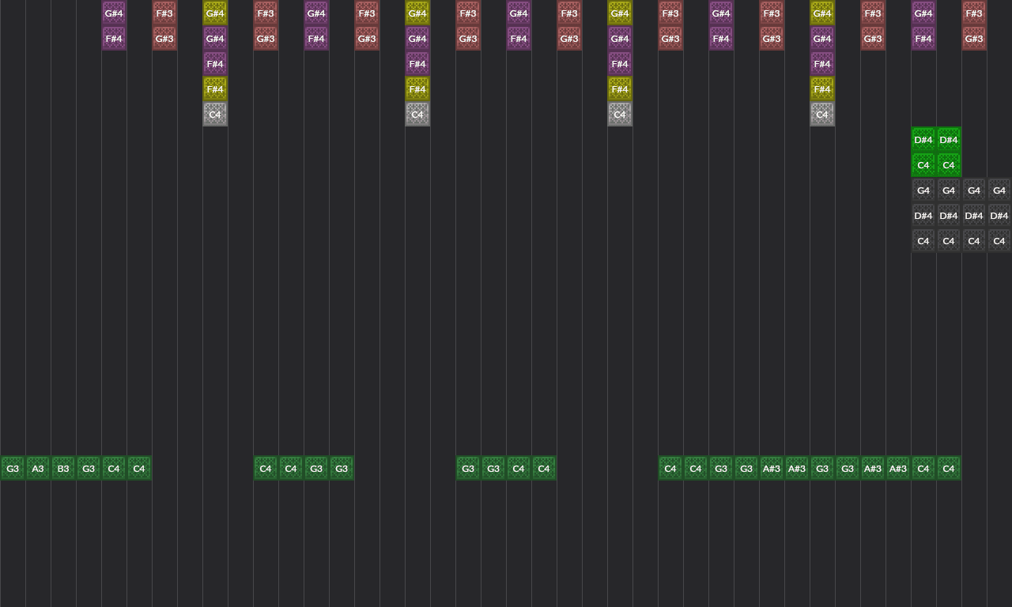
Task: Select the leftmost light gray C4 note
Action: click(215, 115)
